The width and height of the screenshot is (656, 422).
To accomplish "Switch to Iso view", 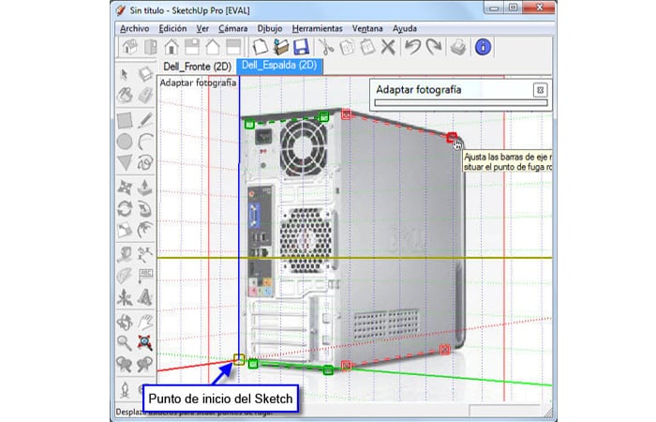I will pyautogui.click(x=130, y=47).
